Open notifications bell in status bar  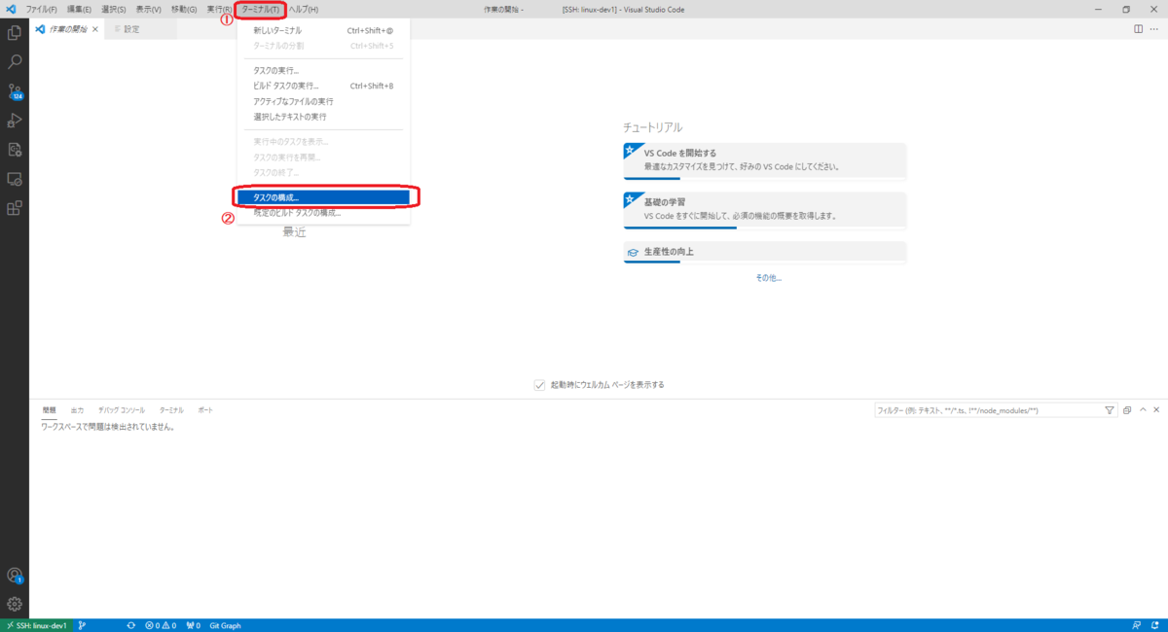tap(1155, 625)
